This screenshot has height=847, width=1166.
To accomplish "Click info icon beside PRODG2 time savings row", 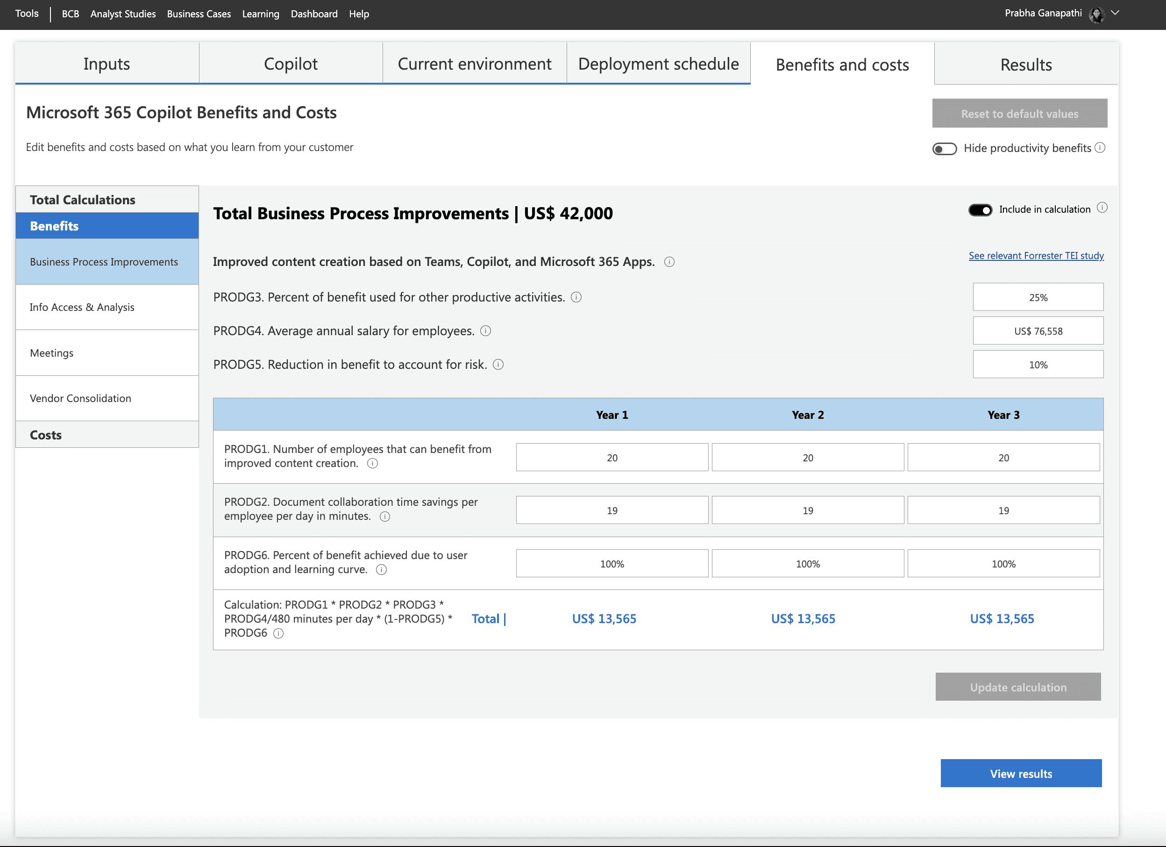I will [x=384, y=516].
